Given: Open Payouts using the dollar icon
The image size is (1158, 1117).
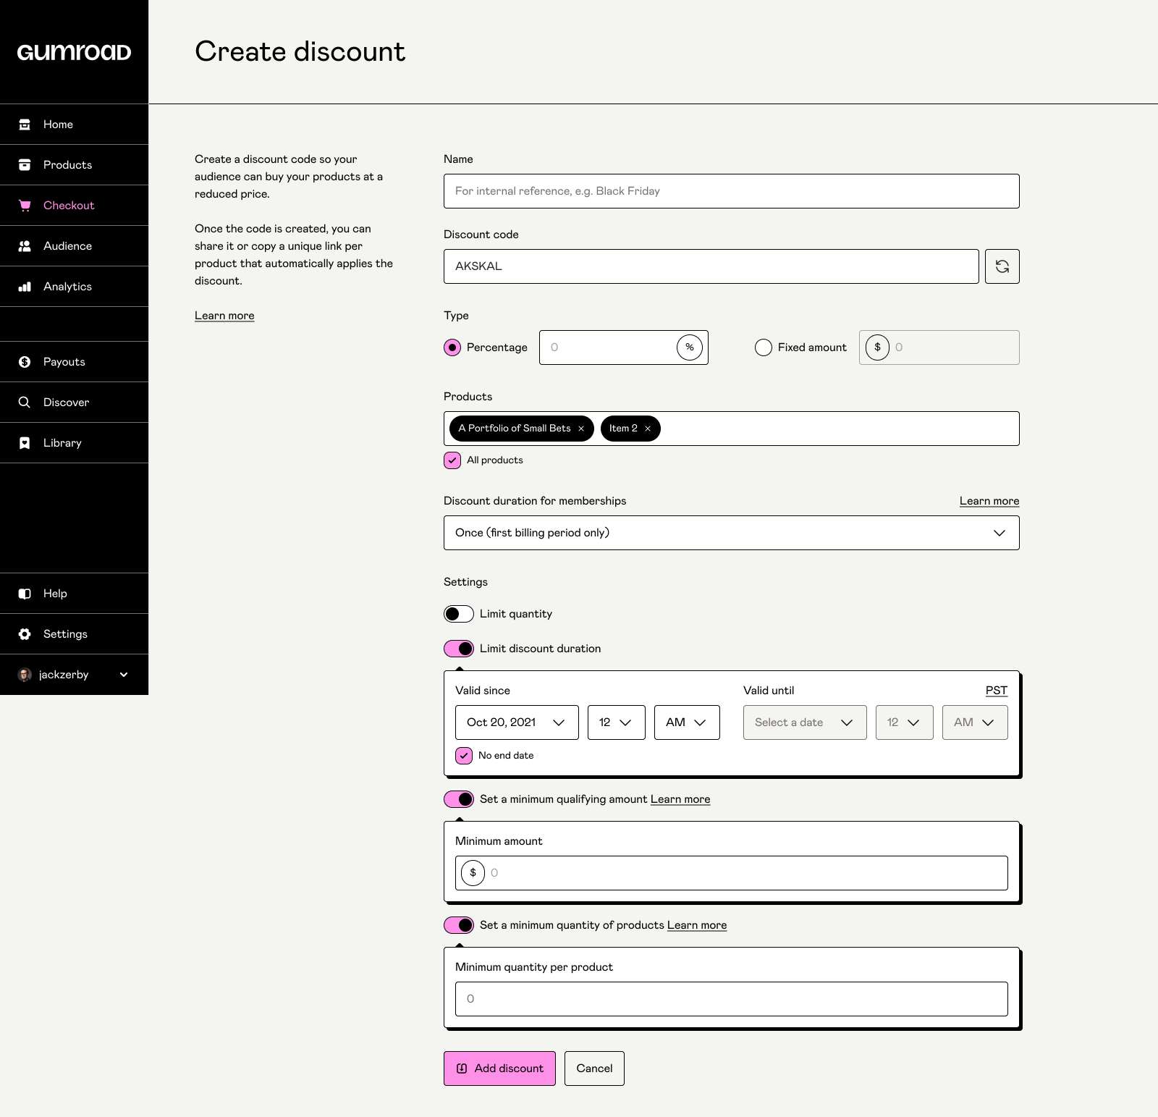Looking at the screenshot, I should click(x=25, y=361).
